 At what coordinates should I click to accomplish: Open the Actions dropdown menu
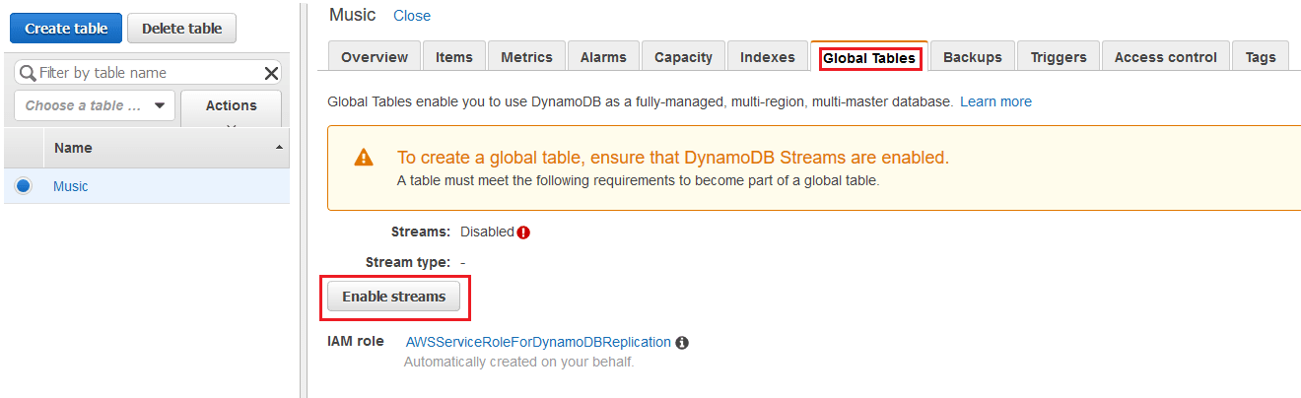(231, 107)
